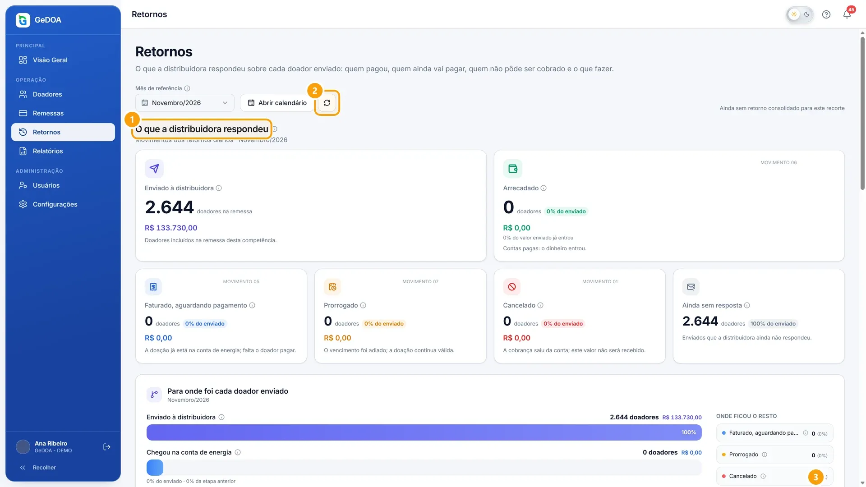Open Relatórios from the sidebar
866x487 pixels.
[63, 151]
